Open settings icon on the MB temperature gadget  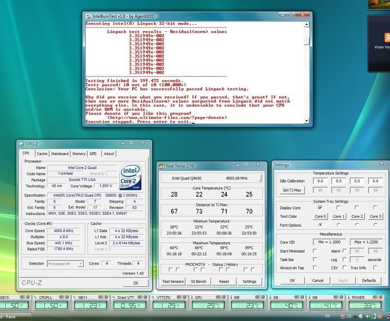point(257,297)
